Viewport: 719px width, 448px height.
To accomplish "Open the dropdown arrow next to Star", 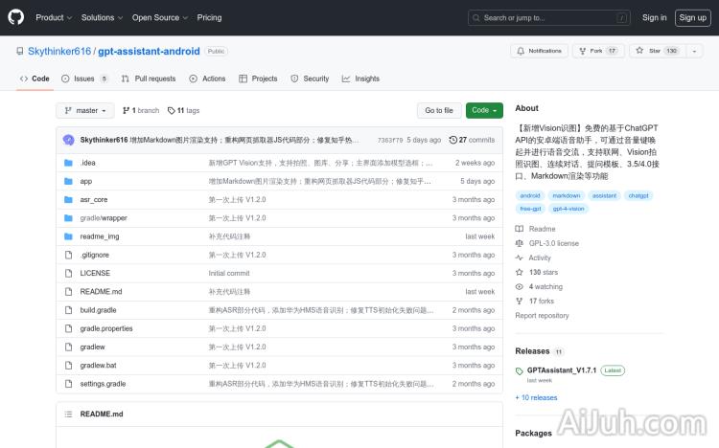I will tap(694, 51).
